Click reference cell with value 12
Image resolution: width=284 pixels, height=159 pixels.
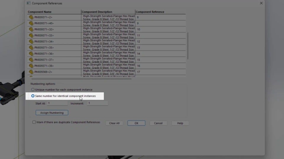pyautogui.click(x=160, y=42)
